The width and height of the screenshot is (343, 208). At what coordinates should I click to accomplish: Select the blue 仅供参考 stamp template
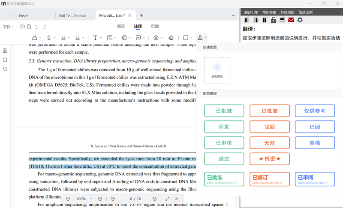pyautogui.click(x=315, y=111)
